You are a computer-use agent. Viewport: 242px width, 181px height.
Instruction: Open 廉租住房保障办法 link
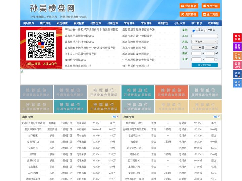pos(75,60)
